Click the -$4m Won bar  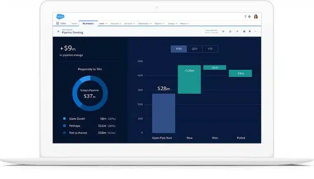[215, 67]
